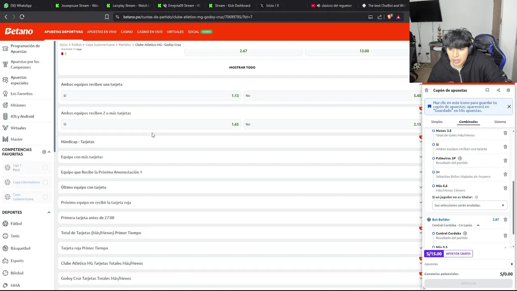Add favorite competition with plus icon
The height and width of the screenshot is (291, 517).
[x=44, y=152]
